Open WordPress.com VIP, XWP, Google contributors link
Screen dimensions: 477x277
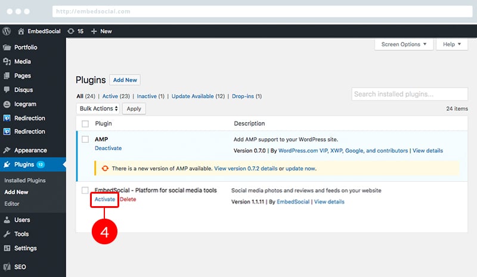(343, 151)
